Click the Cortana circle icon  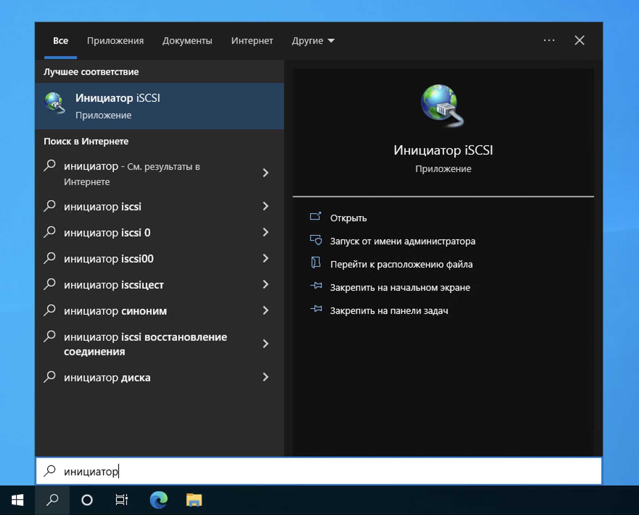(x=87, y=500)
